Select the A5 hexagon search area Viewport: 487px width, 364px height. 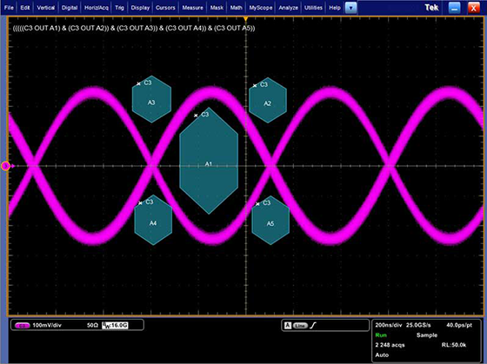click(x=270, y=221)
